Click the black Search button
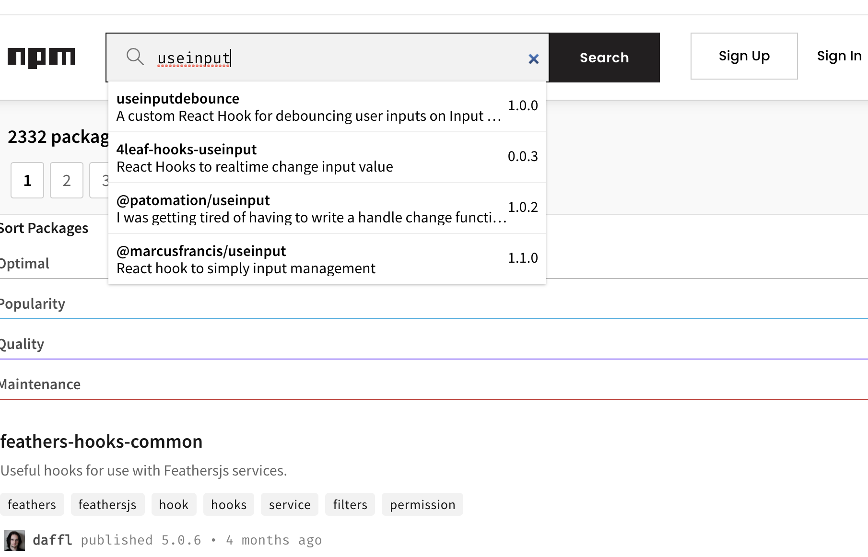Viewport: 868px width, 557px height. [x=604, y=58]
